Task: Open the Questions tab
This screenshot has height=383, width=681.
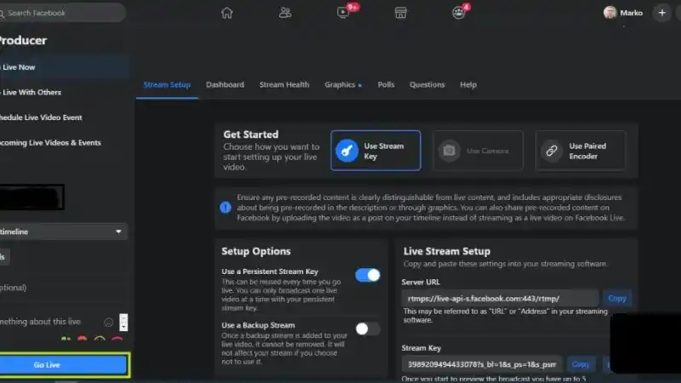Action: click(x=427, y=84)
